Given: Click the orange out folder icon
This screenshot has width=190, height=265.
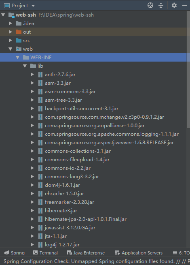Looking at the screenshot, I should click(x=19, y=32).
